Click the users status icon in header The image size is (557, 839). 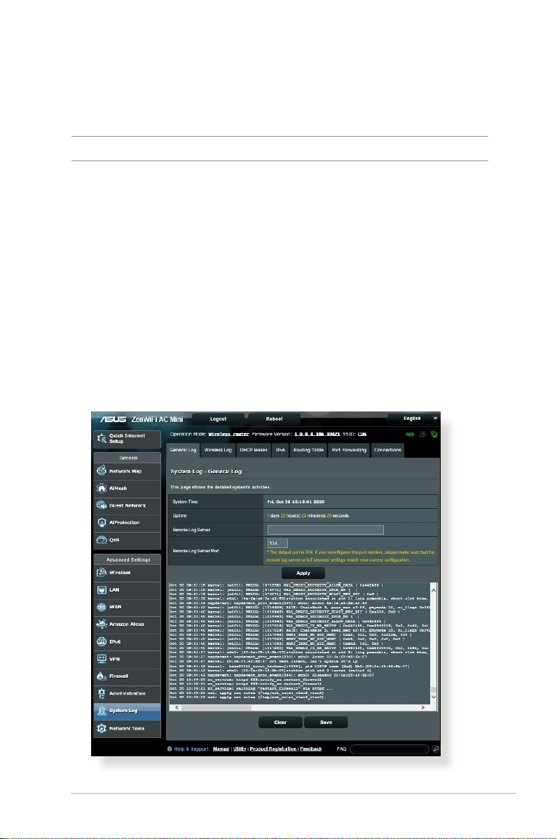(x=422, y=435)
